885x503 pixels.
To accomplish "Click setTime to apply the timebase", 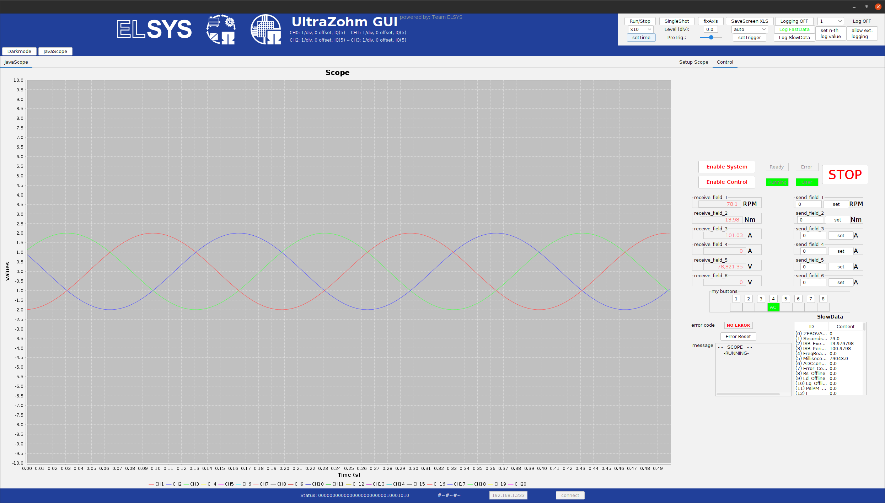I will [x=641, y=37].
